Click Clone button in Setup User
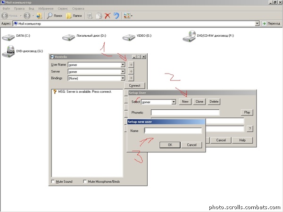 pyautogui.click(x=200, y=101)
